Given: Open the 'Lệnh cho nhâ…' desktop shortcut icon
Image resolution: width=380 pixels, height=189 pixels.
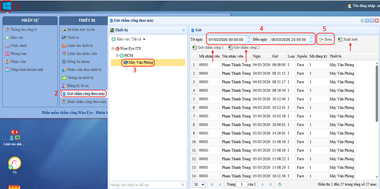Looking at the screenshot, I should point(14,134).
